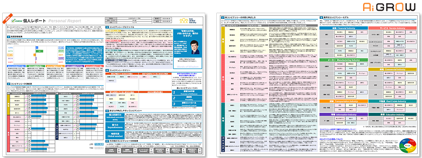Select the Financial Industry header bar
The height and width of the screenshot is (158, 422).
[343, 28]
